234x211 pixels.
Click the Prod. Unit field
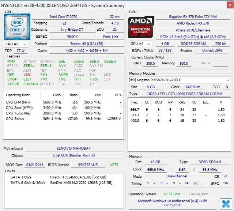click(x=110, y=37)
